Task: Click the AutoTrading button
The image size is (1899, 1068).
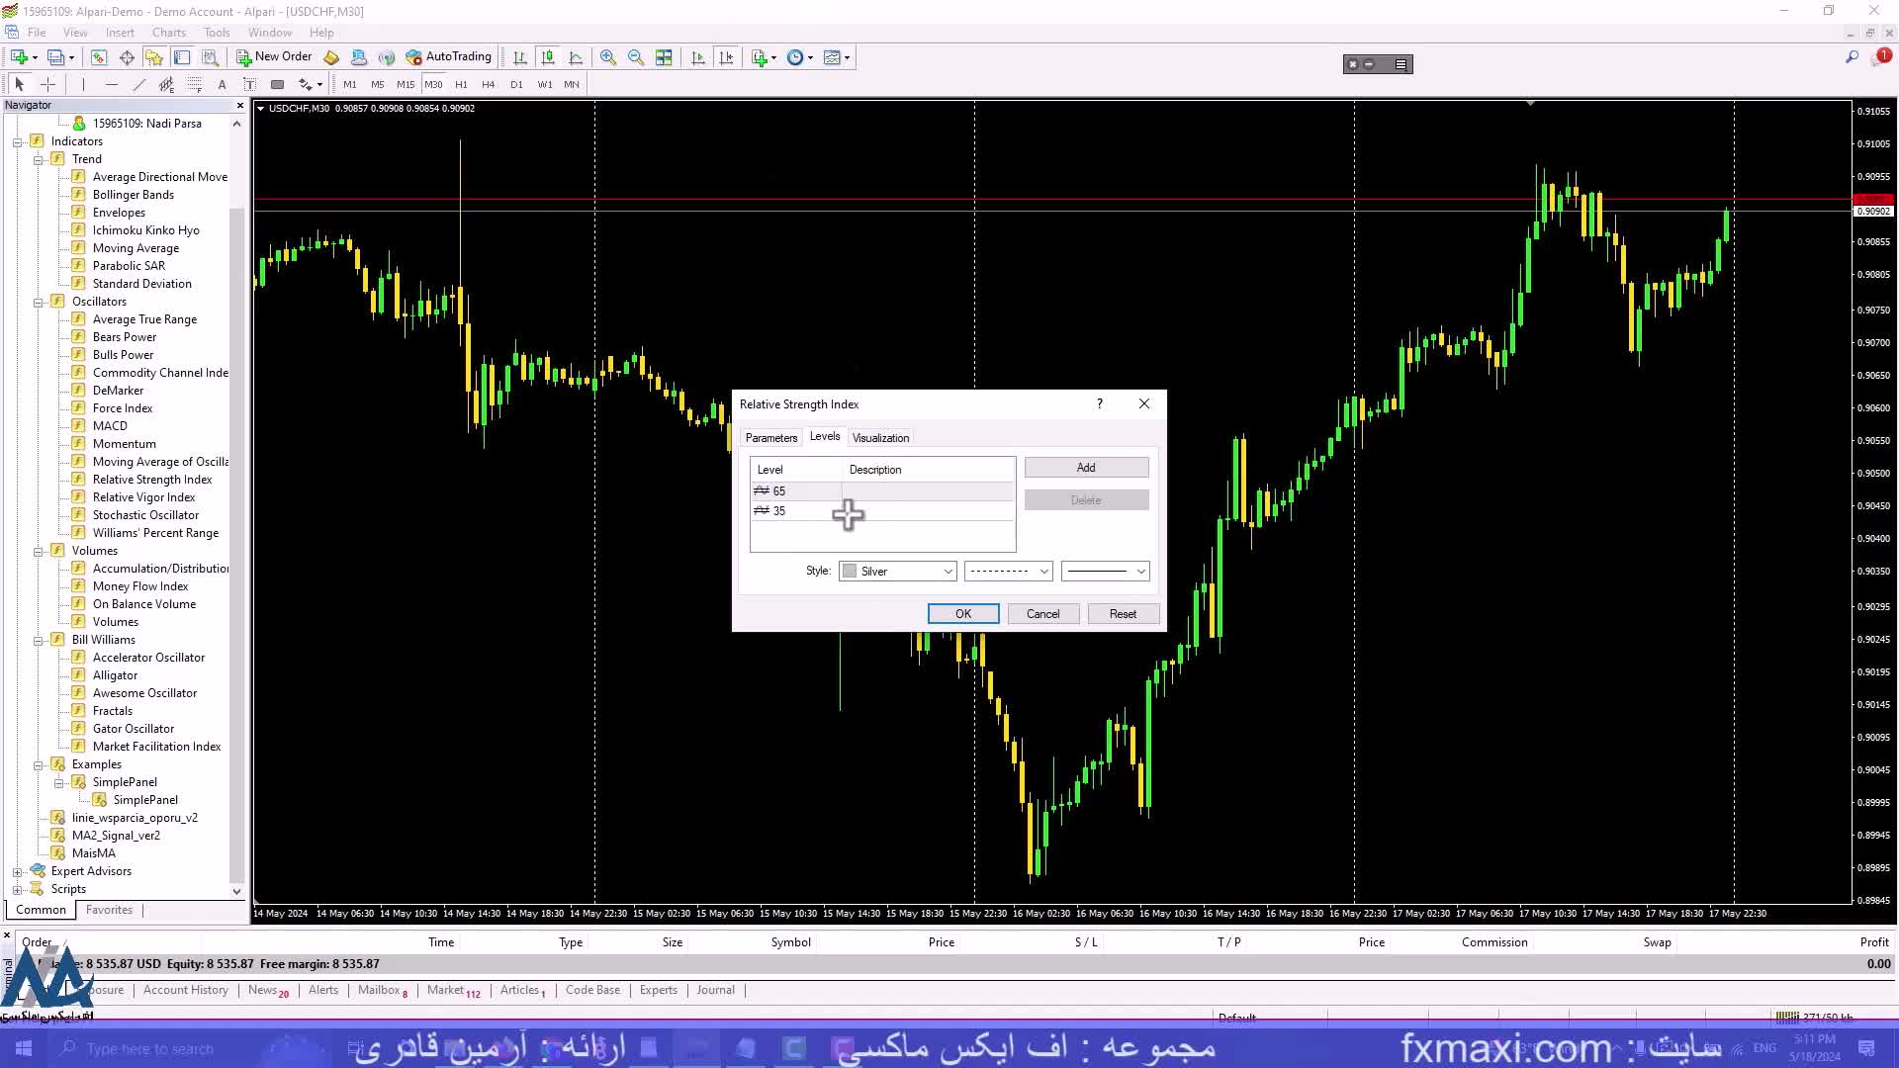Action: click(x=448, y=56)
